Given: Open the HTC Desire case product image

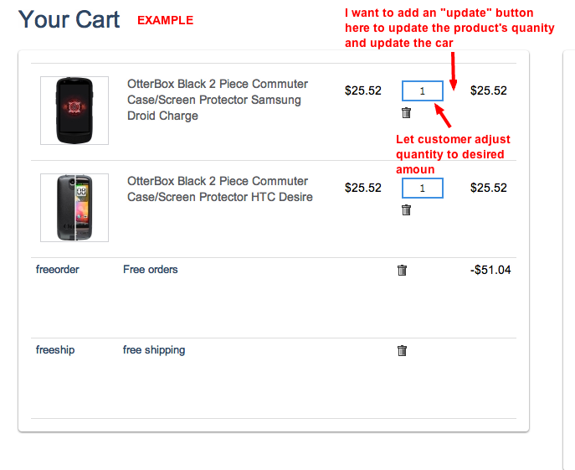Looking at the screenshot, I should click(74, 208).
